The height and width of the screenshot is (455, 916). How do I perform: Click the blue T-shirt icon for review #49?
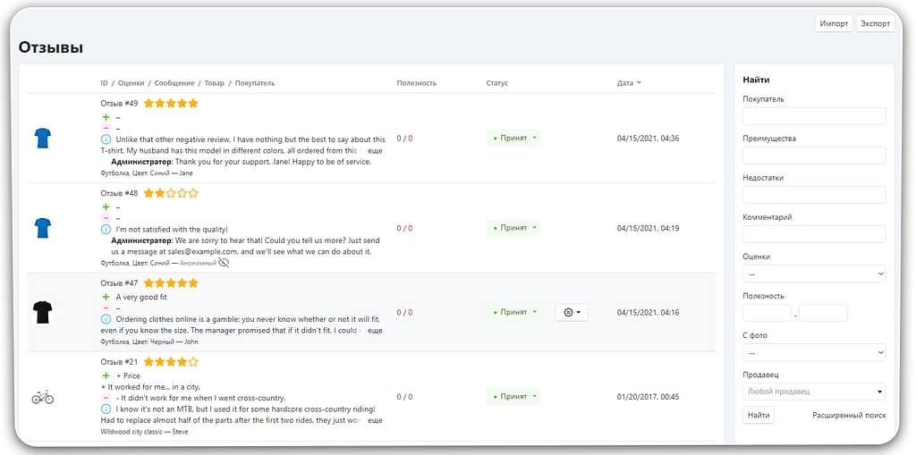click(42, 138)
